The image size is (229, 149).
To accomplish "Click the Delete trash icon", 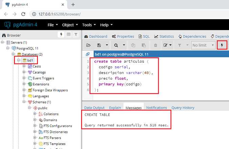I will (x=156, y=45).
